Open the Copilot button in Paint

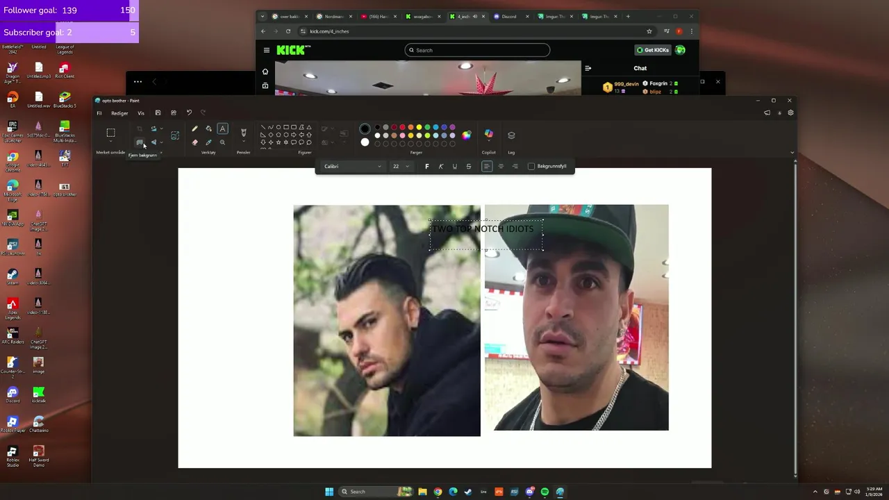click(x=488, y=135)
